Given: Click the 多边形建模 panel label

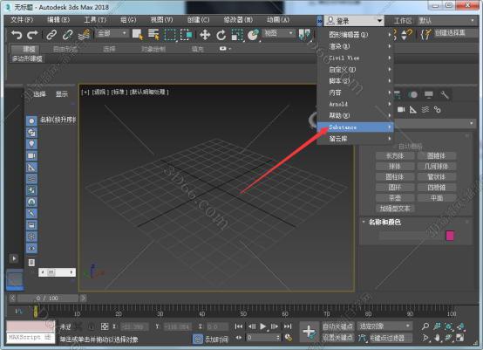Looking at the screenshot, I should 27,58.
